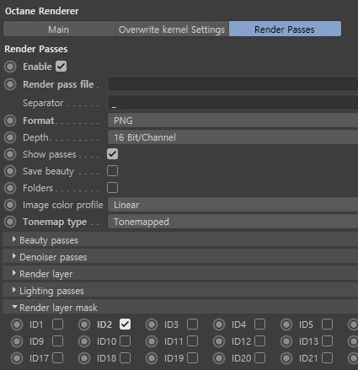
Task: Click animation dot next to ID18
Action: 84,358
